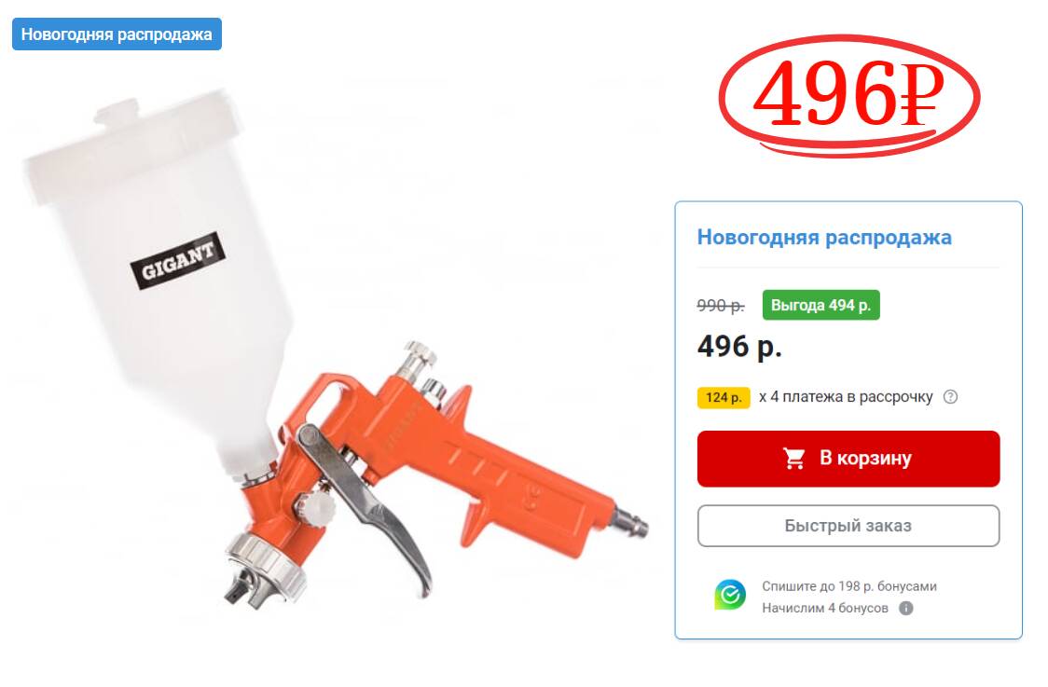Click the crossed-out 990 р. old price
The width and height of the screenshot is (1048, 687).
(x=721, y=306)
